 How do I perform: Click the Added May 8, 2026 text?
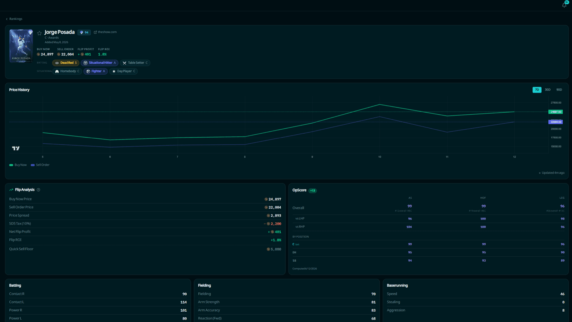pyautogui.click(x=56, y=42)
